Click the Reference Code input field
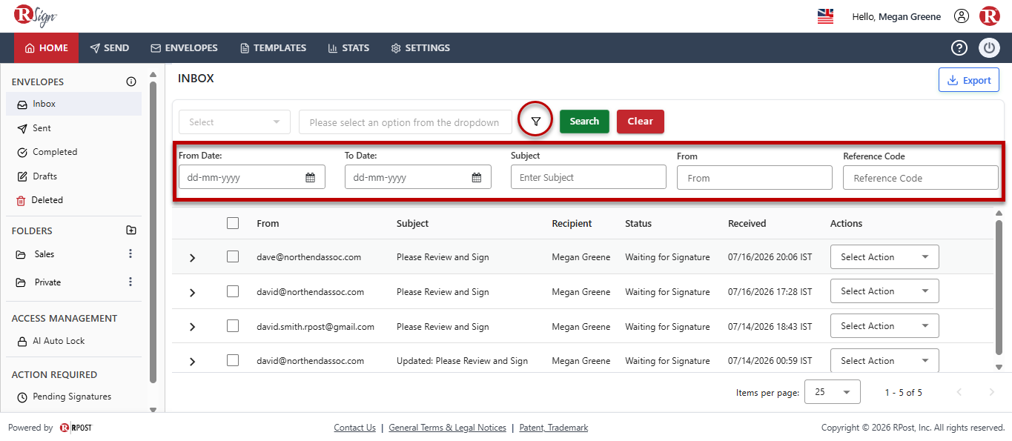Screen dimensions: 1012x441 pos(921,178)
